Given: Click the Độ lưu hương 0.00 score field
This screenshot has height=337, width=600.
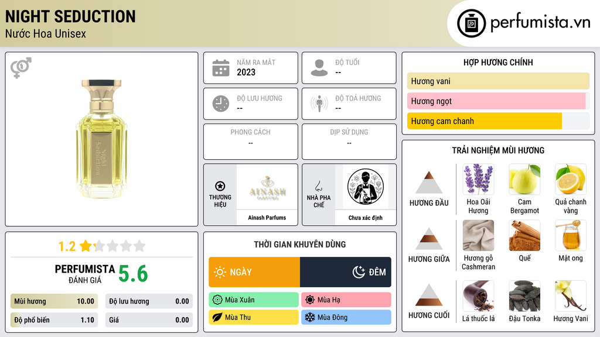Looking at the screenshot, I should pos(149,301).
